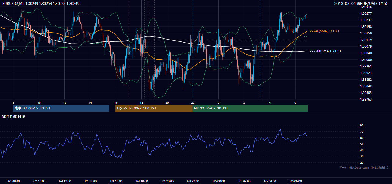
Task: Click price axis value 1.29961
Action: click(365, 66)
